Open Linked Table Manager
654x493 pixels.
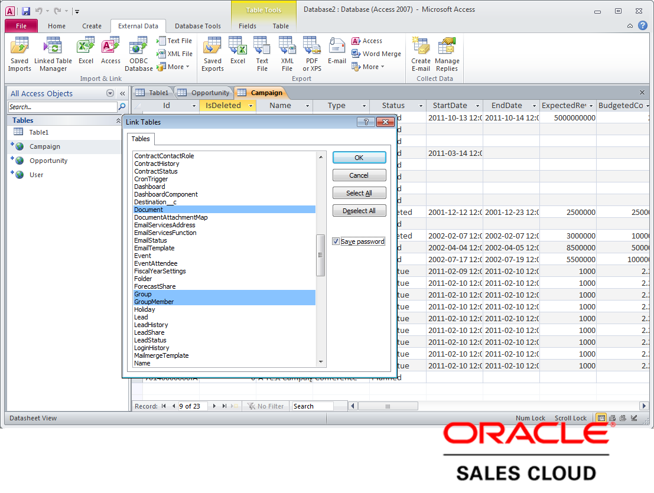(x=53, y=54)
